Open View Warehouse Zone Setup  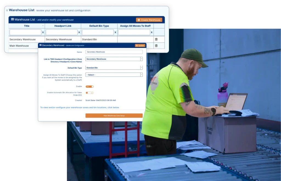coord(114,116)
